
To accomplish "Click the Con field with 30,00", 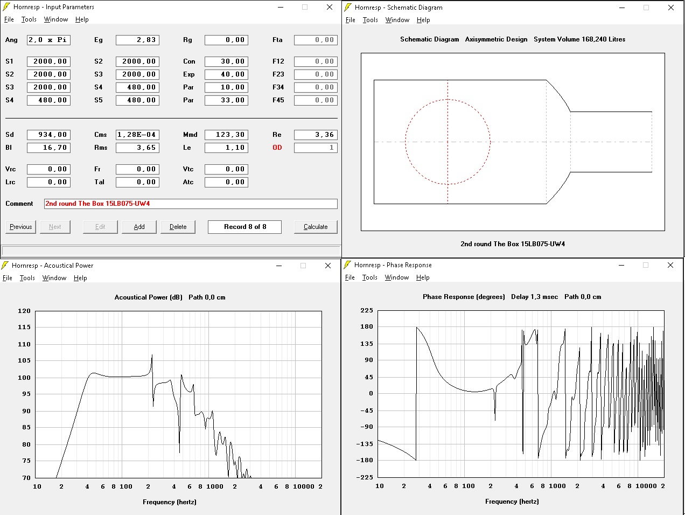I will [226, 61].
